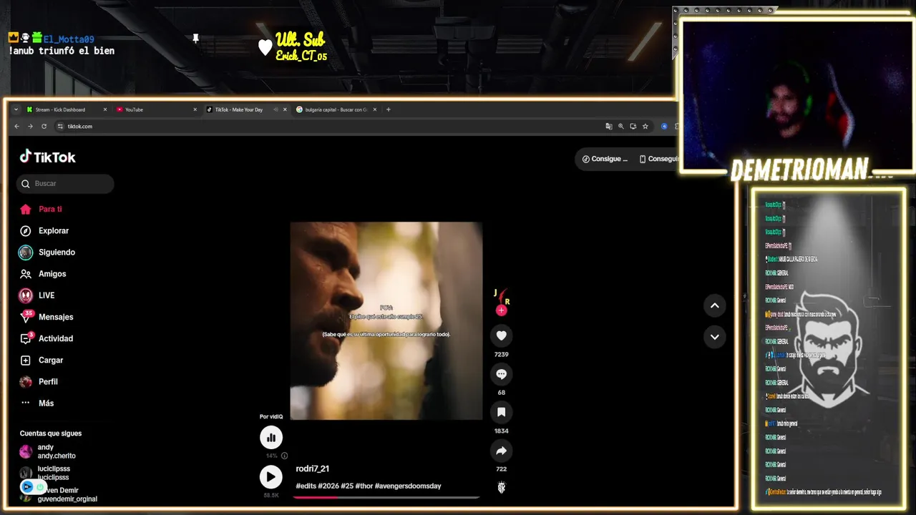
Task: Switch to bulgaria capital search tab
Action: [x=336, y=109]
